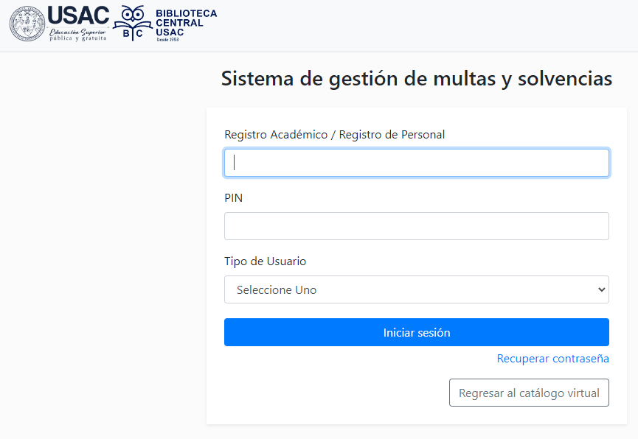Screen dimensions: 638x439
Task: Expand the 'Seleccione Uno' combo box
Action: point(416,289)
